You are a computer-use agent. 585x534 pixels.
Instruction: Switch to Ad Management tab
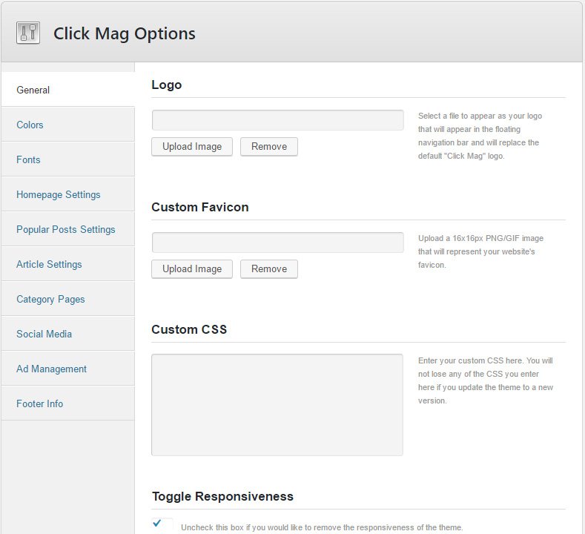click(52, 369)
